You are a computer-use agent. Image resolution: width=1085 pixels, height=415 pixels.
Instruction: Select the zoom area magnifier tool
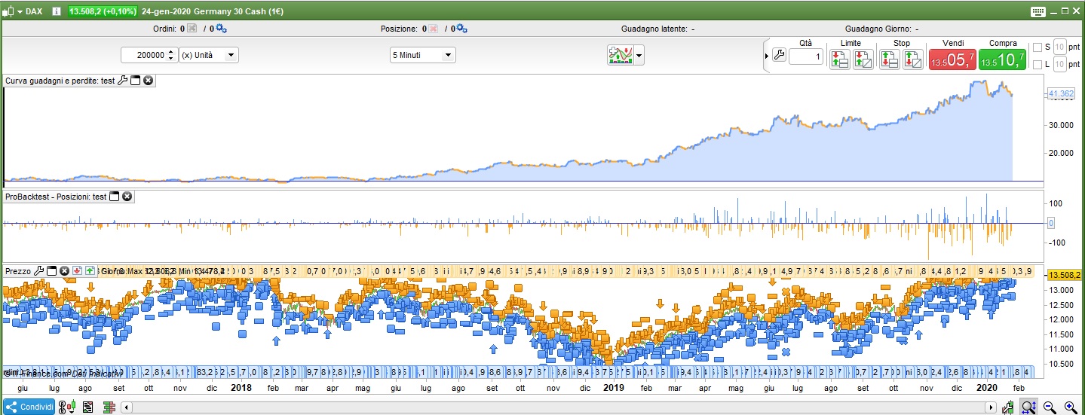tap(1029, 407)
